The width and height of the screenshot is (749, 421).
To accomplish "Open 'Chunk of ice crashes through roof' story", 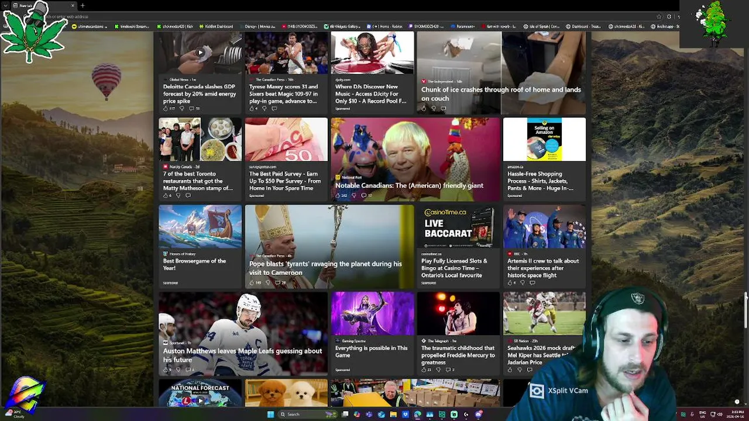I will (x=501, y=94).
